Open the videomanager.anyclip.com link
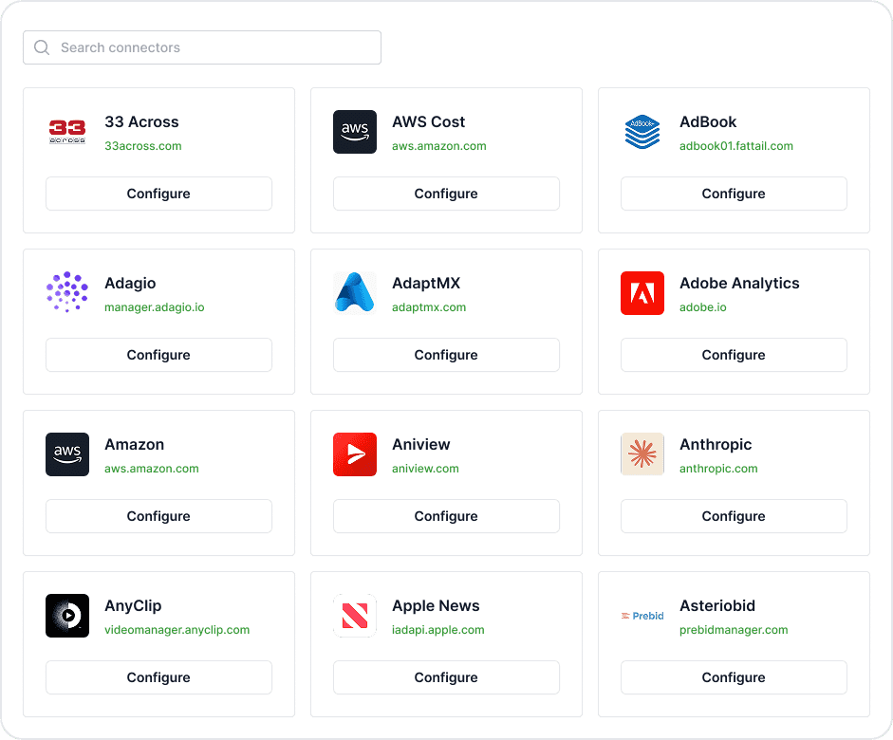893x740 pixels. click(177, 630)
